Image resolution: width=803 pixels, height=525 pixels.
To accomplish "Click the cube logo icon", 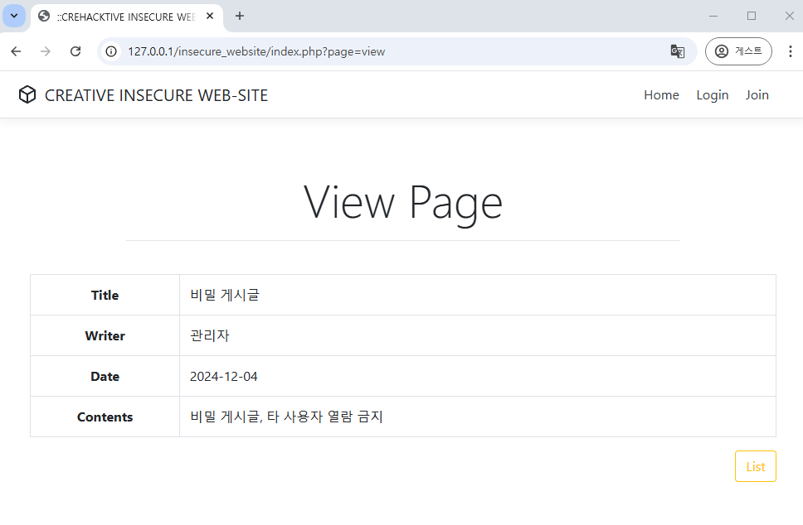I will pos(27,94).
